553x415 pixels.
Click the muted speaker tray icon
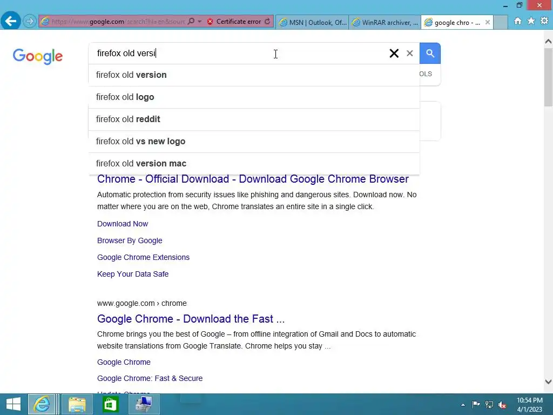point(502,405)
